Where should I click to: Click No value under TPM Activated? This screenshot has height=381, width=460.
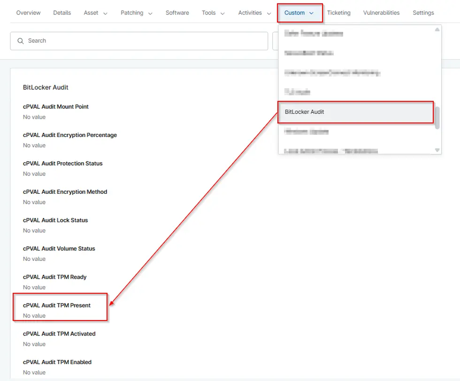click(x=34, y=344)
